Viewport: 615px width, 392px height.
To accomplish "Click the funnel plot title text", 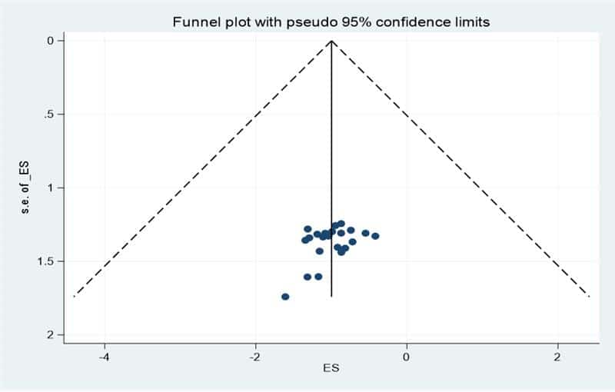I will point(331,22).
